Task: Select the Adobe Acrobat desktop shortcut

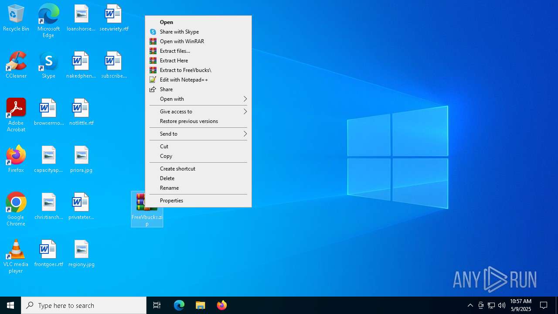Action: click(16, 115)
